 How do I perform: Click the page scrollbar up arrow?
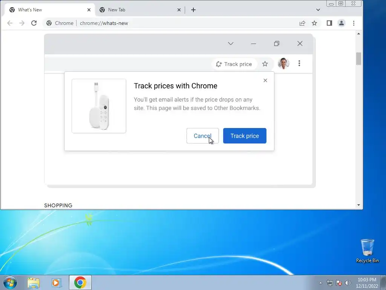click(359, 34)
